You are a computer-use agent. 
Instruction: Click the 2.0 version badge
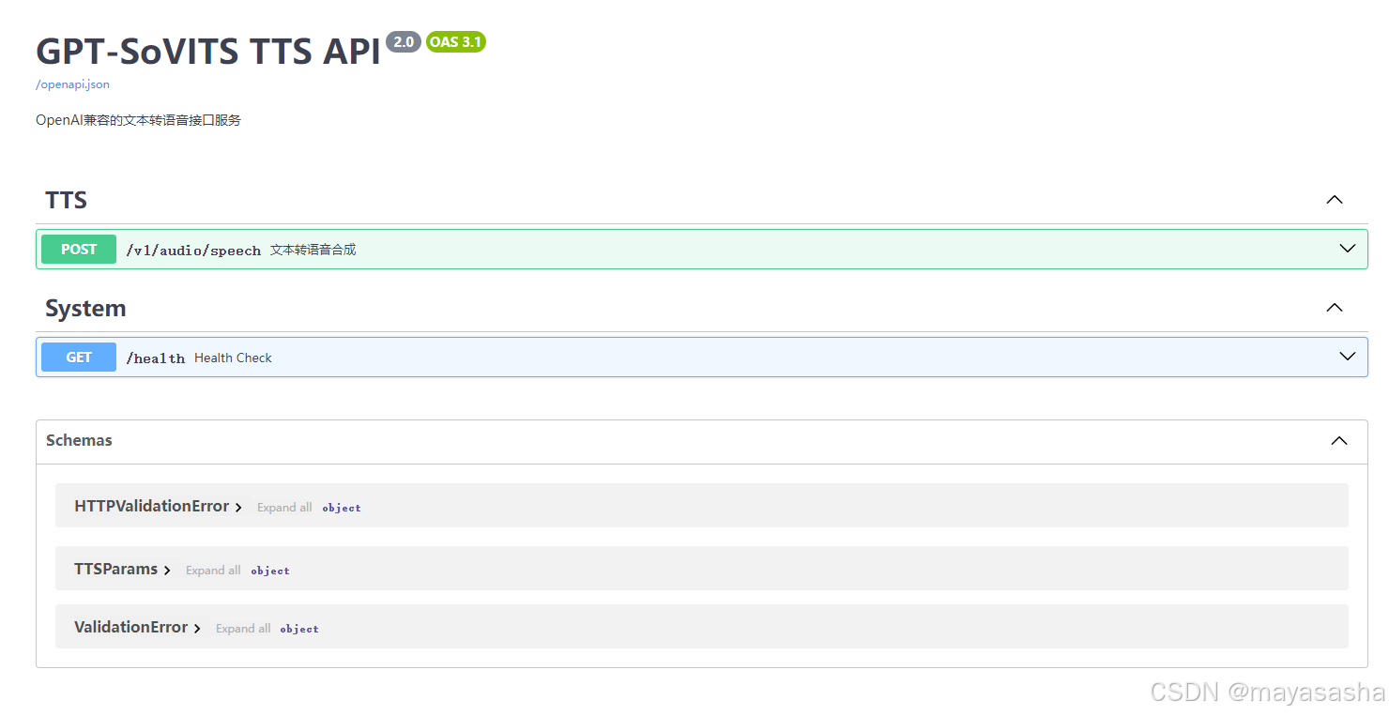click(x=404, y=42)
